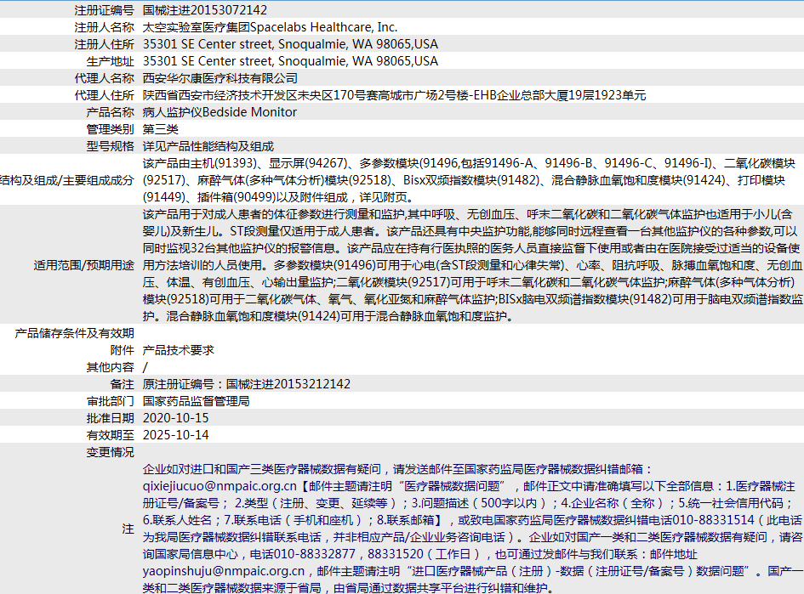Click email qixiejiucuo@nmpaic.org.cn in the note
The height and width of the screenshot is (594, 804).
[x=220, y=485]
